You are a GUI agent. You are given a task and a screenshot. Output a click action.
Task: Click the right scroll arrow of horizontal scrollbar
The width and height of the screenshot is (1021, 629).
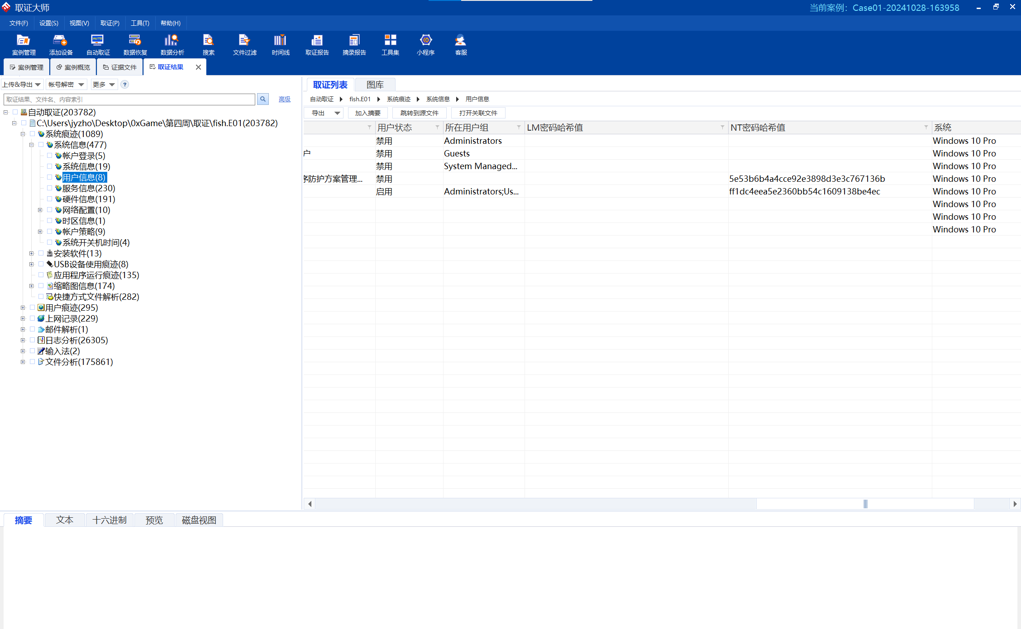(1015, 504)
